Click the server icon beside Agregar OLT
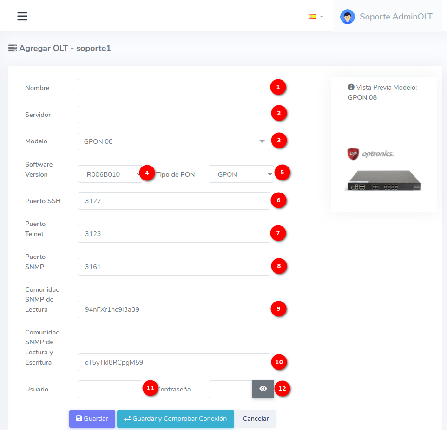The image size is (447, 430). tap(13, 48)
